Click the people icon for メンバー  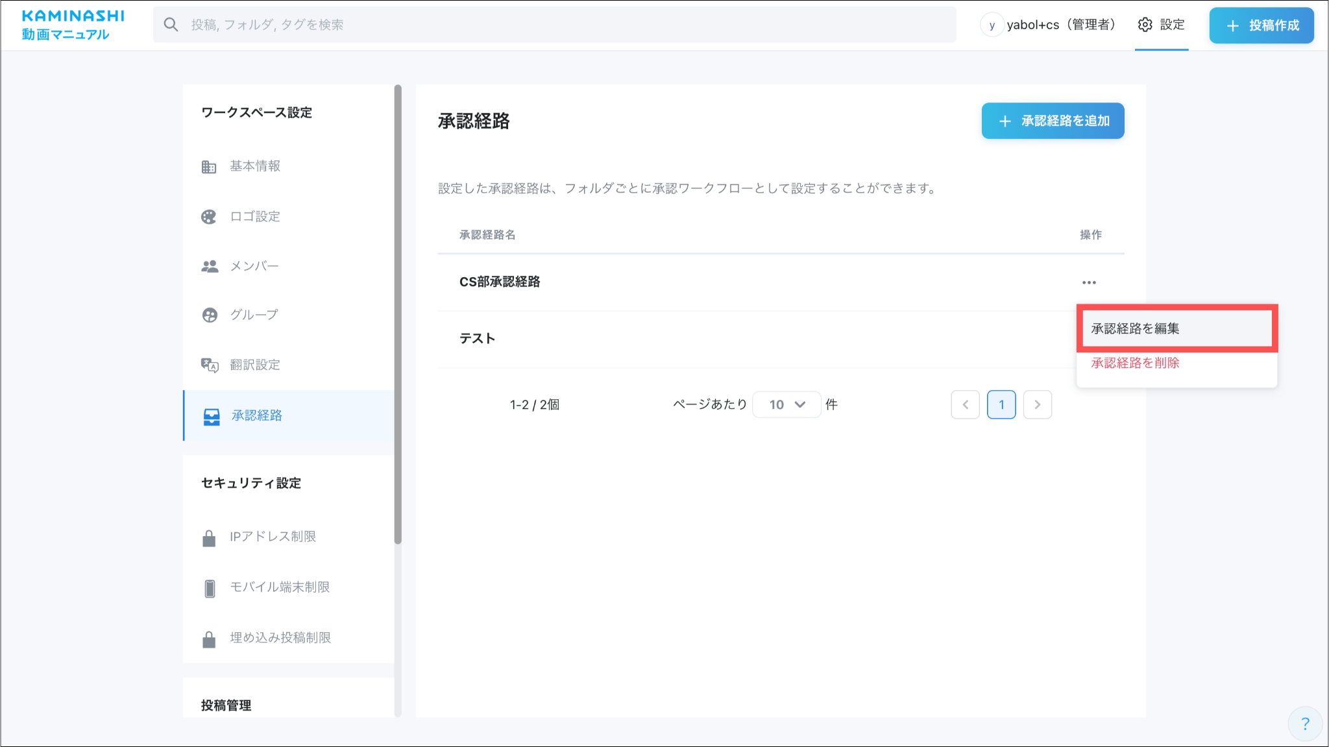(209, 266)
